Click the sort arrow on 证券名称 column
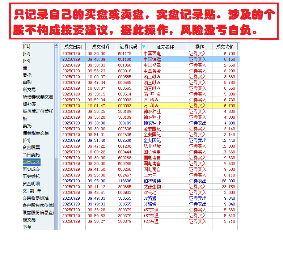 coord(144,46)
